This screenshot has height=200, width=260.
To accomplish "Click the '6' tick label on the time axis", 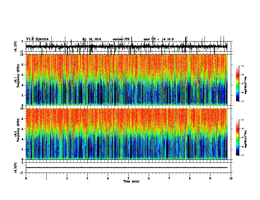I will coord(149,178).
